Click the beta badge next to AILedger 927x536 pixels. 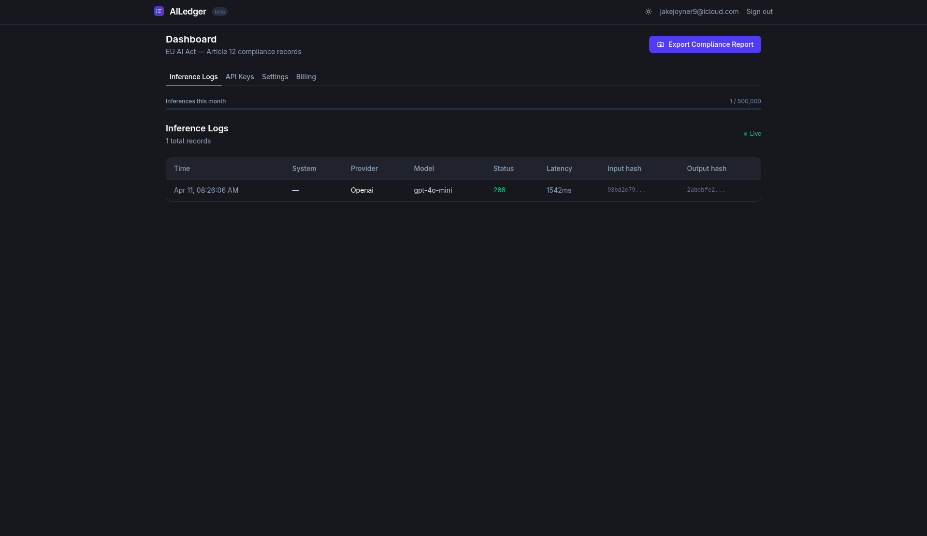click(219, 12)
